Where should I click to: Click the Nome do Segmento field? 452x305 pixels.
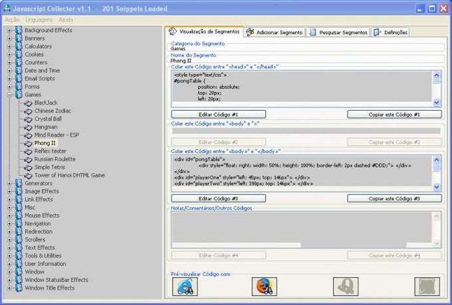[x=306, y=60]
